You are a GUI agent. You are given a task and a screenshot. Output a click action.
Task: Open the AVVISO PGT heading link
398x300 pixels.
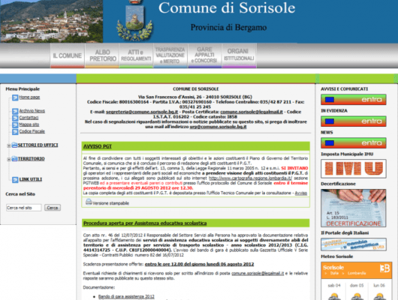click(98, 146)
